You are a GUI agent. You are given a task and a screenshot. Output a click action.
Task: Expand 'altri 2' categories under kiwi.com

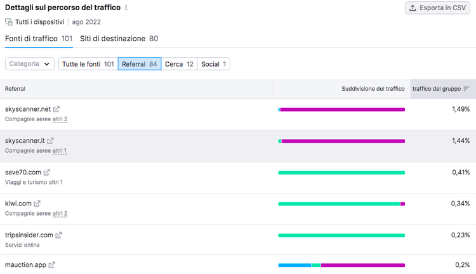[x=60, y=214]
